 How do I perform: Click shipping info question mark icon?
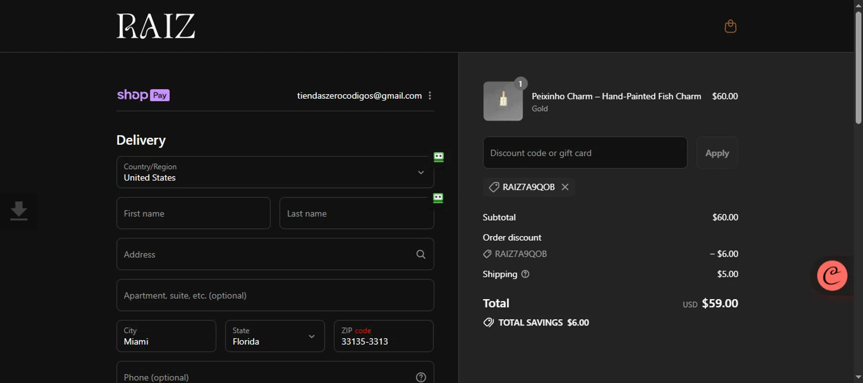click(x=525, y=274)
